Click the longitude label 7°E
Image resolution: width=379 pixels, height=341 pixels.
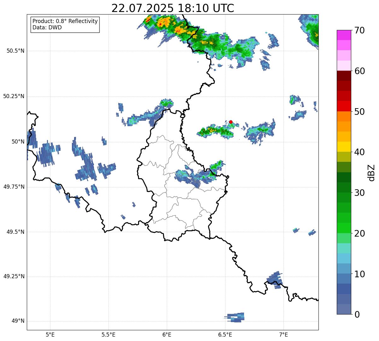283,334
